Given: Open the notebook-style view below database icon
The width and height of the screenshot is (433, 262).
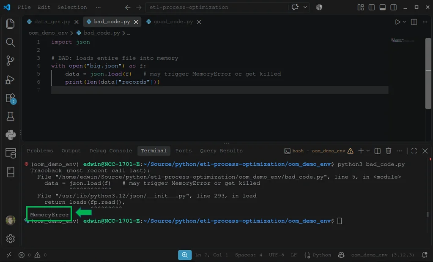Looking at the screenshot, I should tap(11, 172).
